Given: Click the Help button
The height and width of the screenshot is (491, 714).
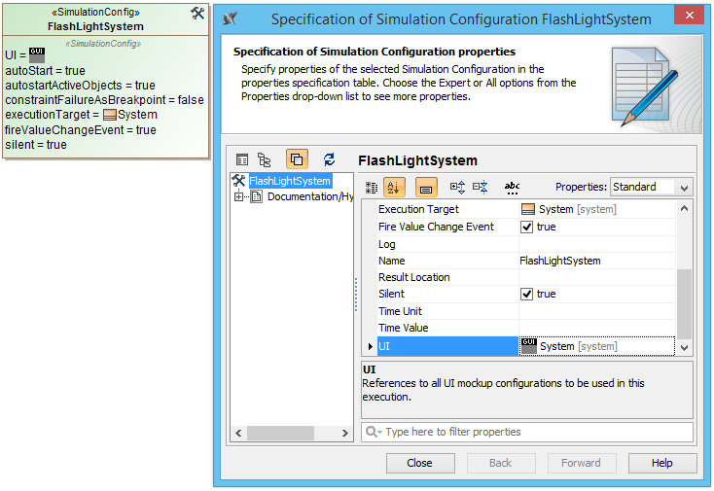Looking at the screenshot, I should (x=661, y=463).
